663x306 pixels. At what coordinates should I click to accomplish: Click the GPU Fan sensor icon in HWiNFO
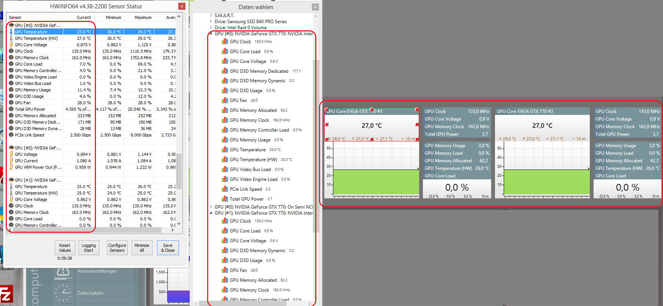pos(11,103)
